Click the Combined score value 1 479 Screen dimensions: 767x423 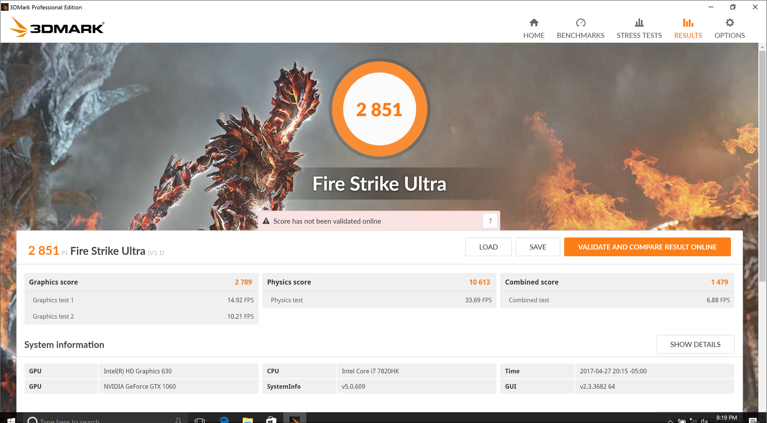(719, 282)
